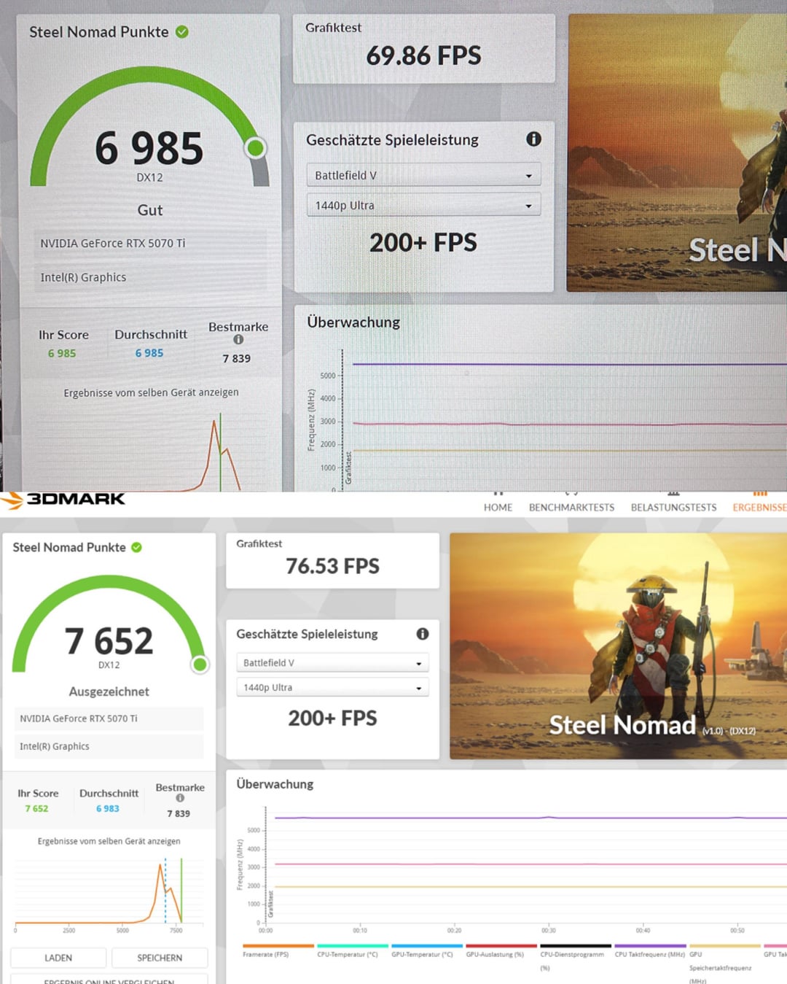The width and height of the screenshot is (787, 984).
Task: Open 1440p Ultra dropdown in the 69.86 FPS result
Action: point(423,205)
